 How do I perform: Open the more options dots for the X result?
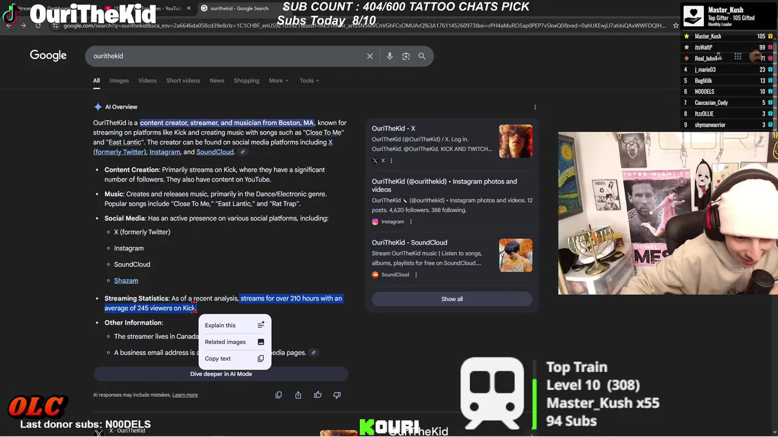coord(391,161)
